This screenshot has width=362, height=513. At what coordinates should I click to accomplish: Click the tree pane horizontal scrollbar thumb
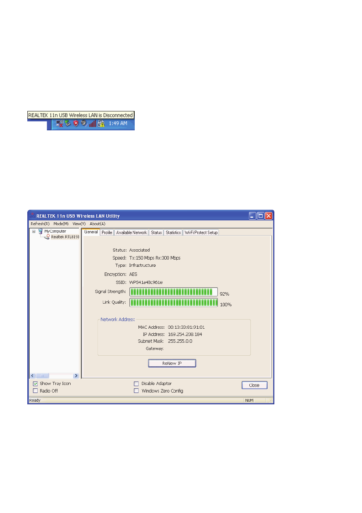pyautogui.click(x=42, y=376)
